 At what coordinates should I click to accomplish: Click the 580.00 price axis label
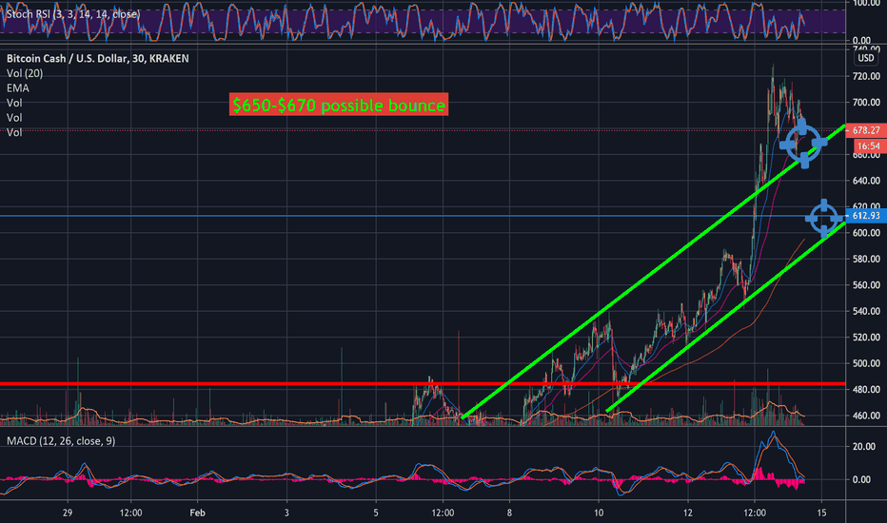coord(867,259)
